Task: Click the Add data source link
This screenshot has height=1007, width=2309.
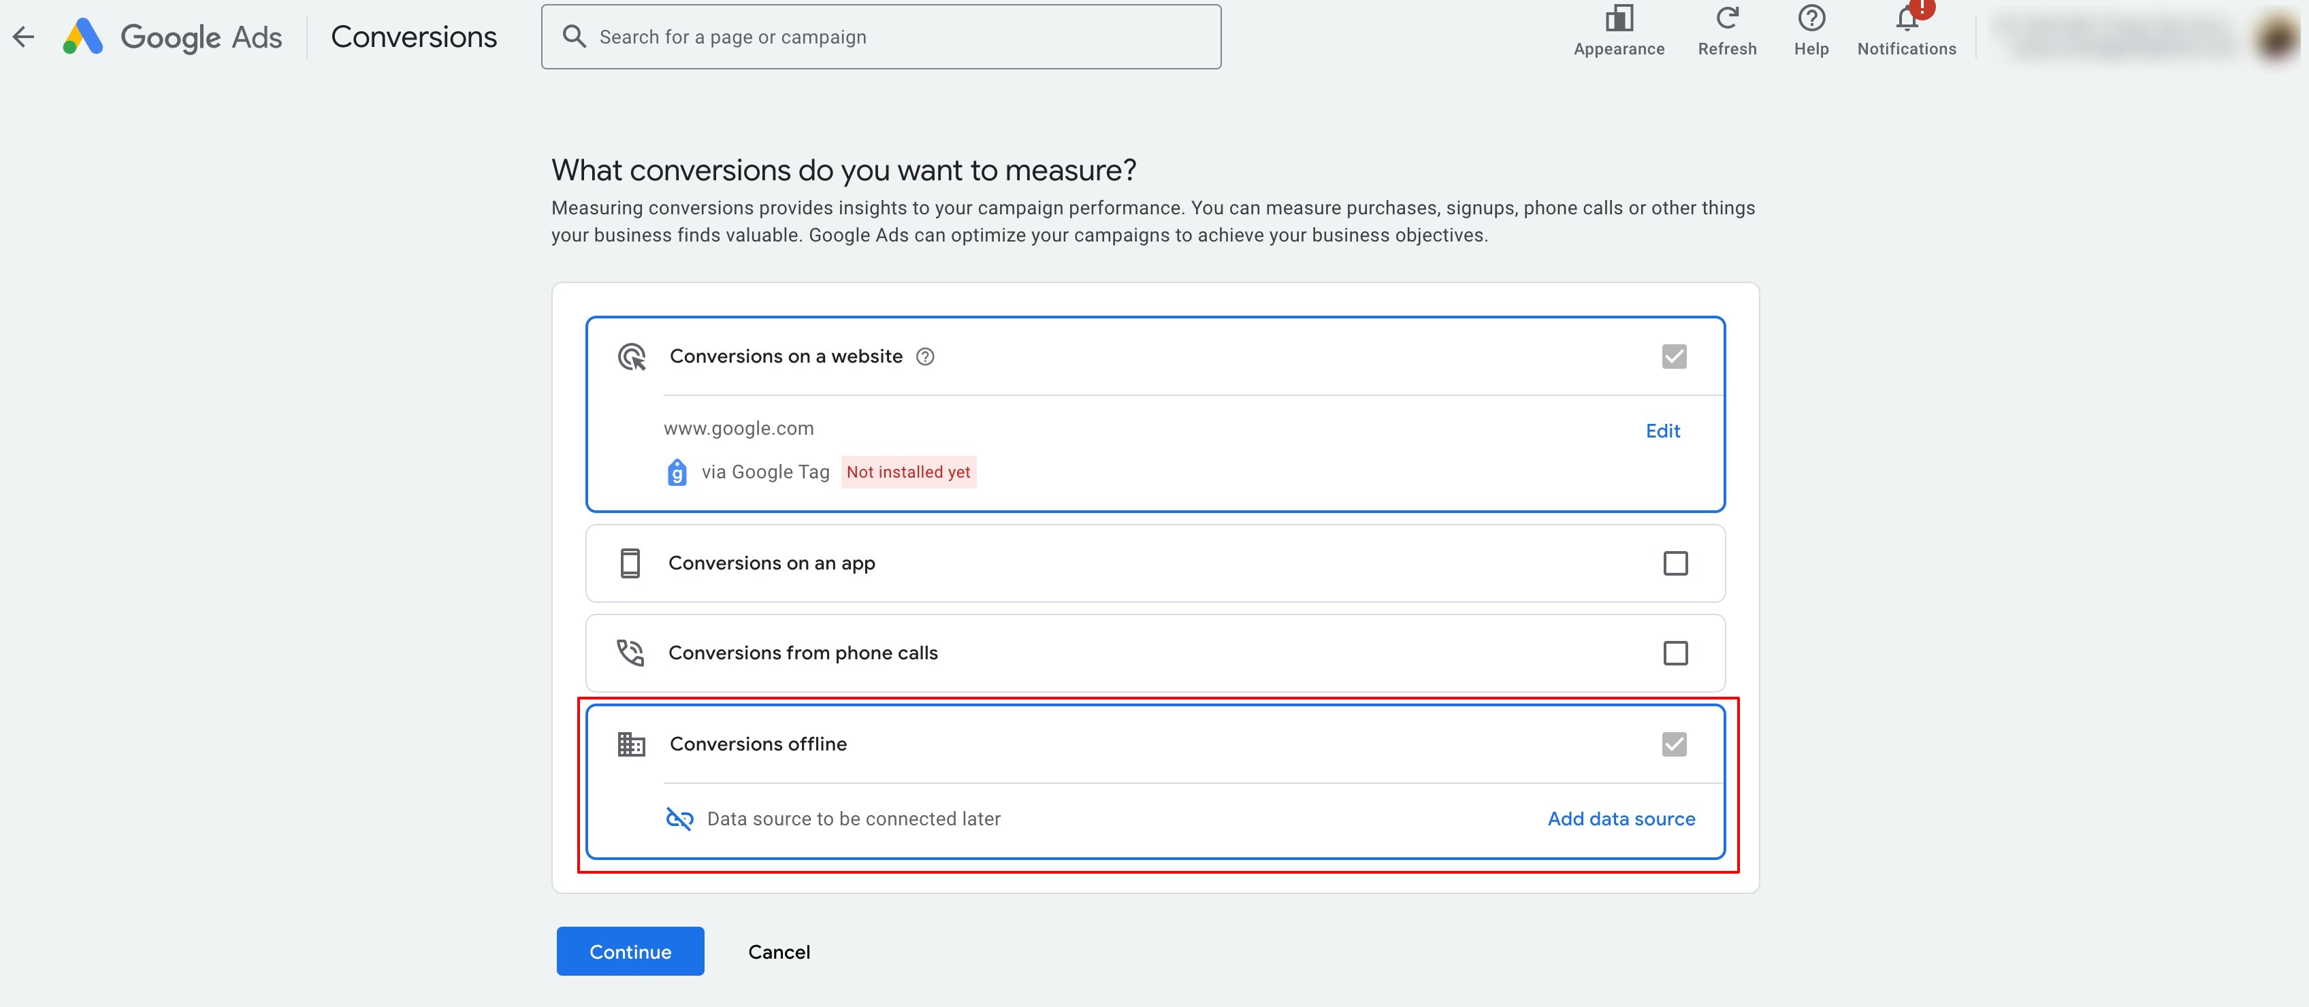Action: [1621, 819]
